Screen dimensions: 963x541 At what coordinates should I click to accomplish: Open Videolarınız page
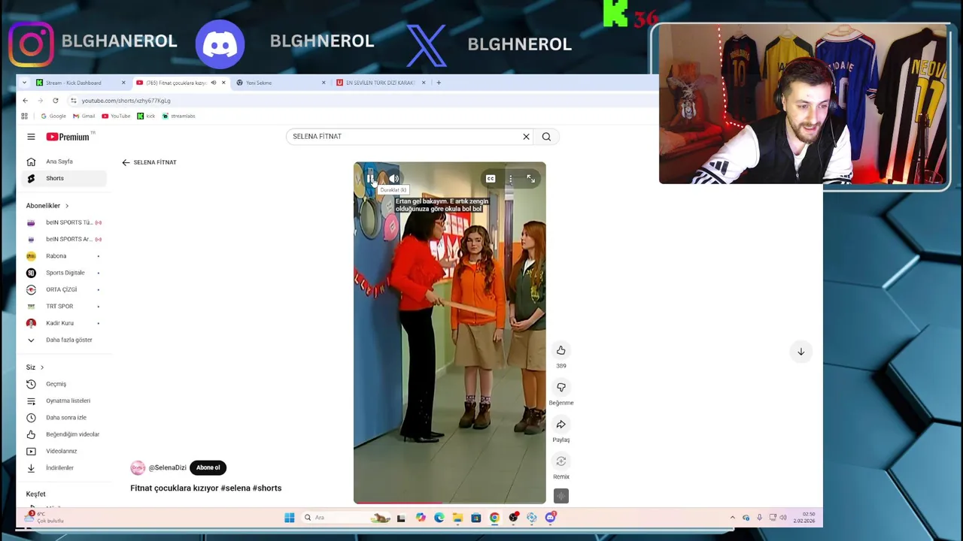[x=63, y=451]
